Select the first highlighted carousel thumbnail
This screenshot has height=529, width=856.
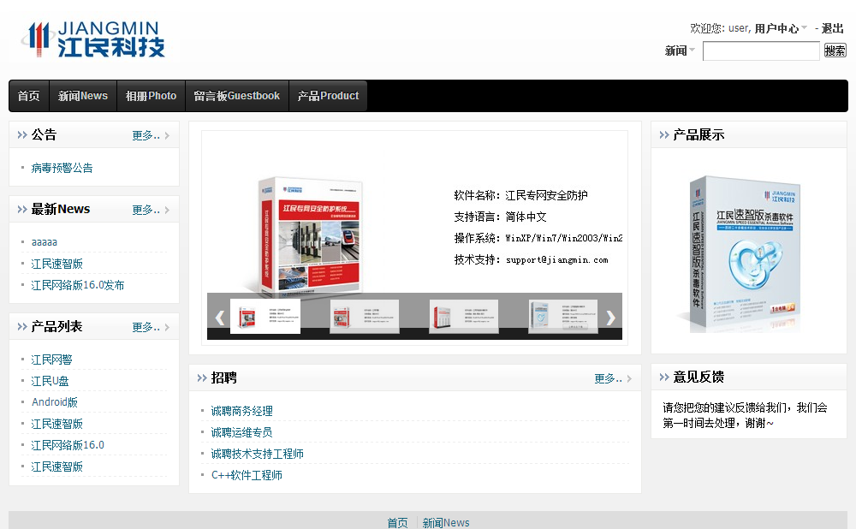tap(265, 316)
